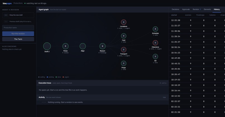Open history run started 10:49:05

[x=197, y=58]
